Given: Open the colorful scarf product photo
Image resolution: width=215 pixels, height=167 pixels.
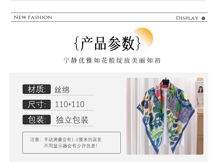Looking at the screenshot, I should coord(165,116).
